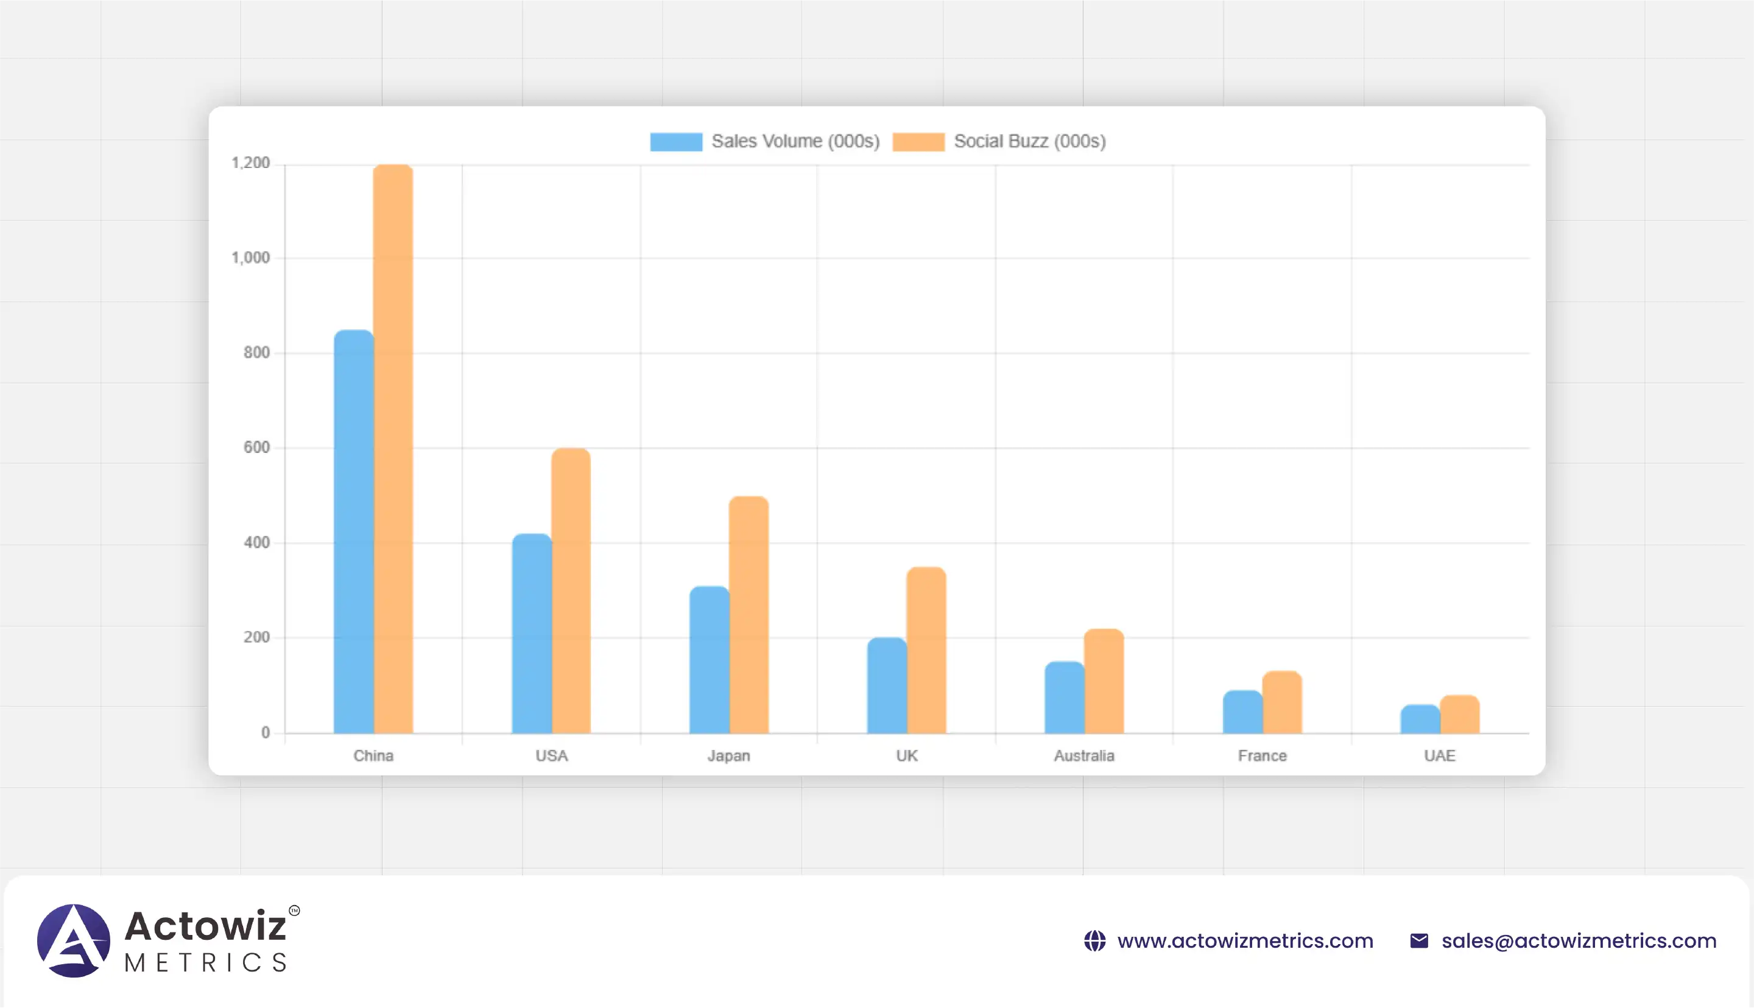
Task: Click Australia's blue Sales Volume bar
Action: (x=1065, y=697)
